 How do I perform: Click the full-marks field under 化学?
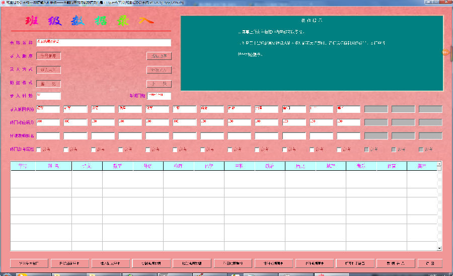pos(157,122)
